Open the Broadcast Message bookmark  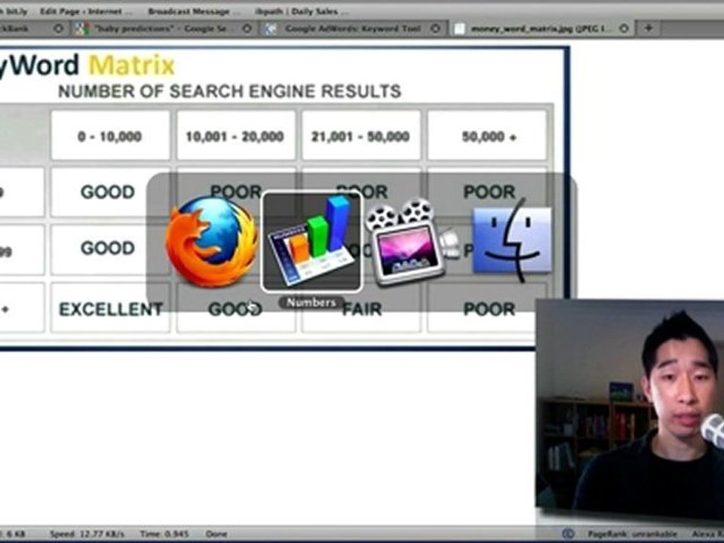pos(195,11)
